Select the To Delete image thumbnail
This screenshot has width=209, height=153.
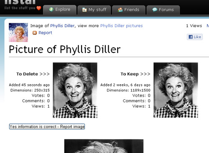click(75, 90)
